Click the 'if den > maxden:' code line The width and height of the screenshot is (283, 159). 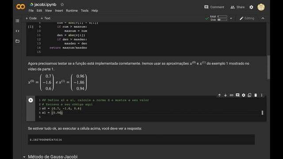pyautogui.click(x=72, y=39)
